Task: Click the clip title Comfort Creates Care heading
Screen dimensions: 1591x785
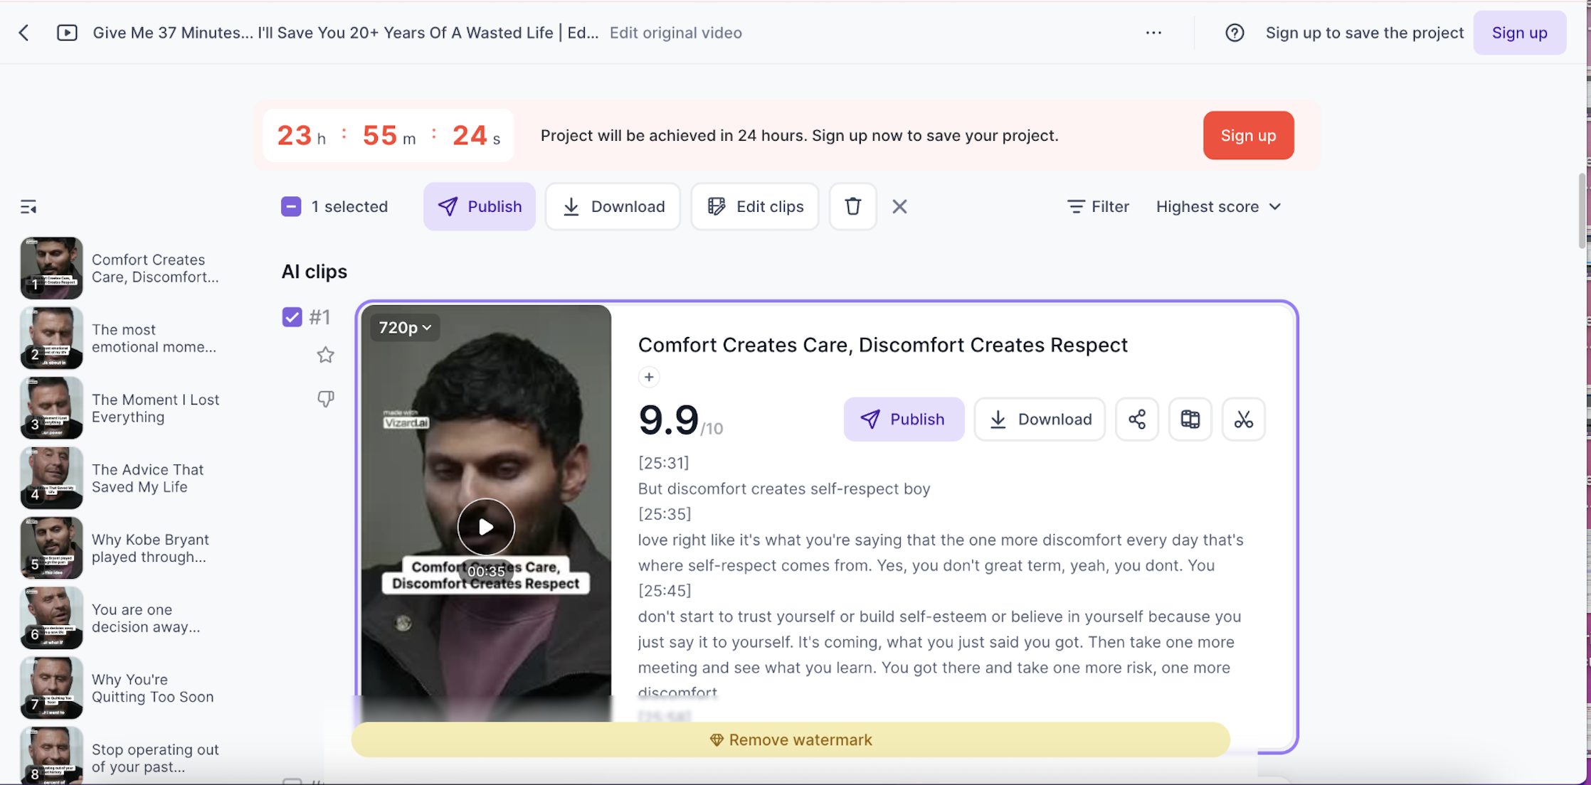Action: tap(882, 345)
